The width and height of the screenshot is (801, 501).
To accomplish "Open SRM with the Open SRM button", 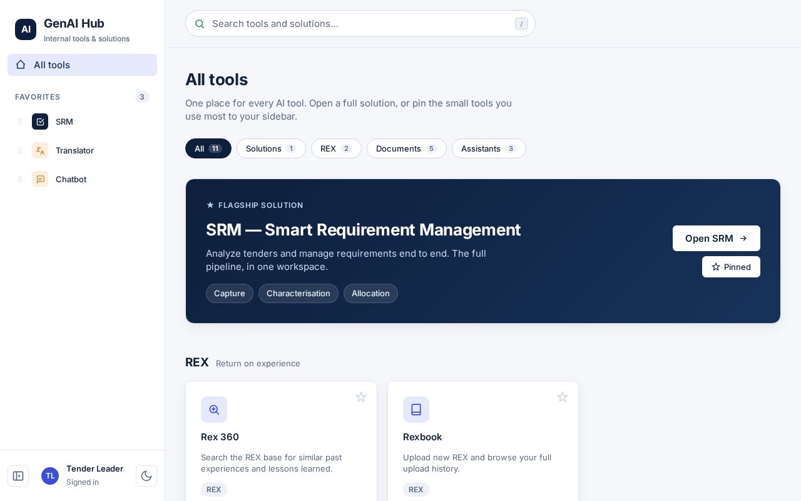I will pos(717,238).
